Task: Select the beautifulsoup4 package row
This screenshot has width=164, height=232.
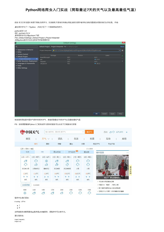Action: (80, 57)
